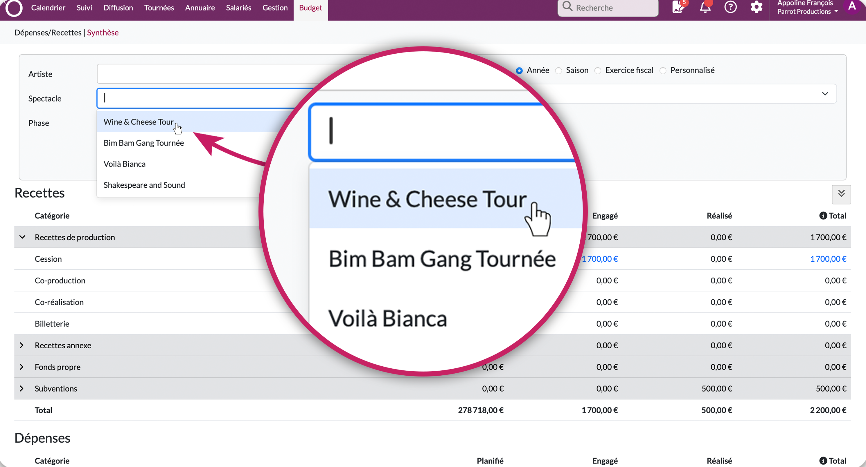
Task: Expand the Subventions row
Action: tap(21, 388)
